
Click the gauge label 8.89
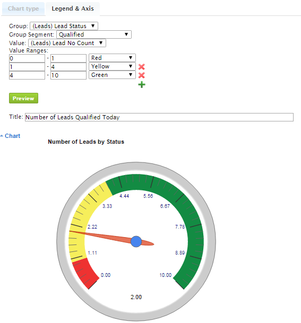[x=180, y=253]
